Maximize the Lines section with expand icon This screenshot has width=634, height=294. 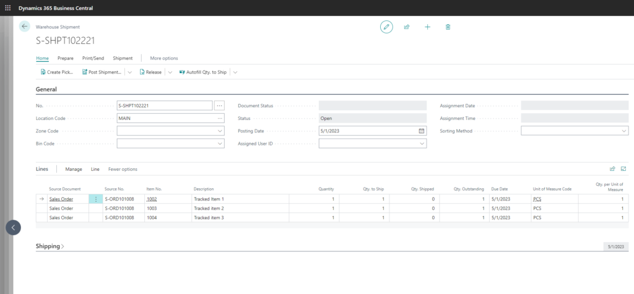pyautogui.click(x=623, y=168)
